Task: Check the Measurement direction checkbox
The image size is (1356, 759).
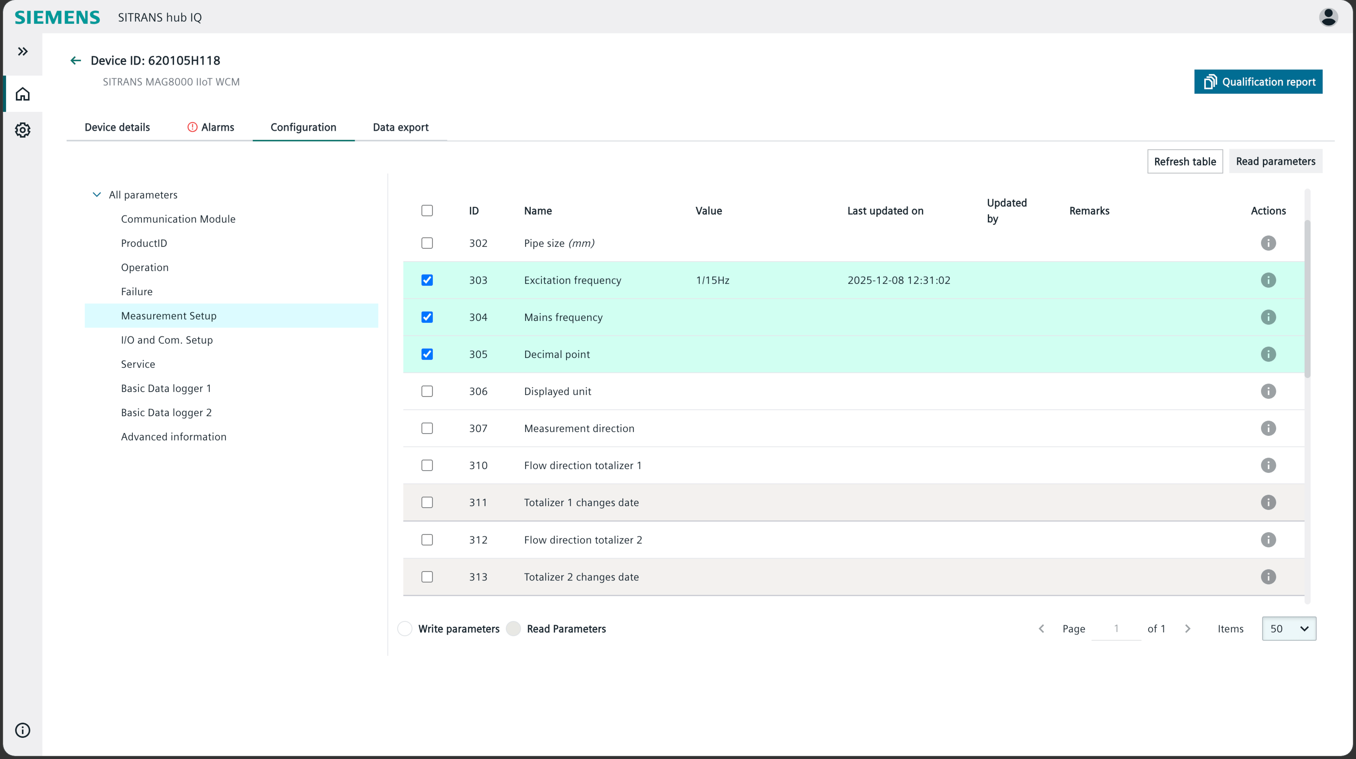Action: (x=427, y=428)
